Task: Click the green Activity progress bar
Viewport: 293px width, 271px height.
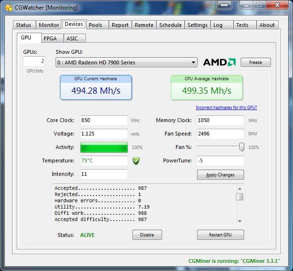Action: point(104,147)
